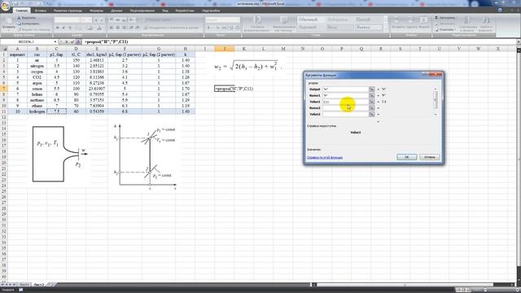
Task: Close the function arguments dialog
Action: [436, 74]
